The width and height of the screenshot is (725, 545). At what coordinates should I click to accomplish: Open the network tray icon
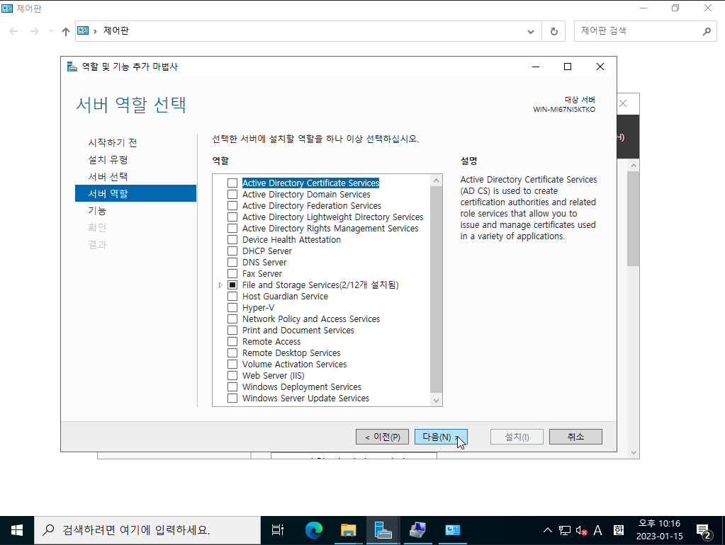[565, 530]
